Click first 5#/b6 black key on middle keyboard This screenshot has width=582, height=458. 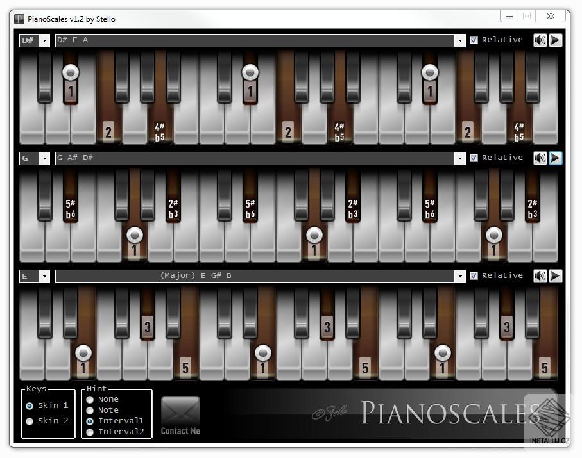coord(71,208)
